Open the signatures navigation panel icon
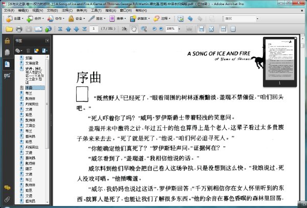Viewport: 307px width, 208px height. [x=7, y=76]
